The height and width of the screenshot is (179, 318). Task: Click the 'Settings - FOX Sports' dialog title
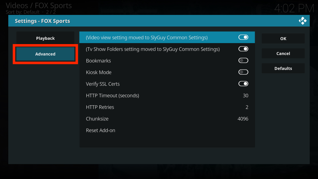point(42,21)
